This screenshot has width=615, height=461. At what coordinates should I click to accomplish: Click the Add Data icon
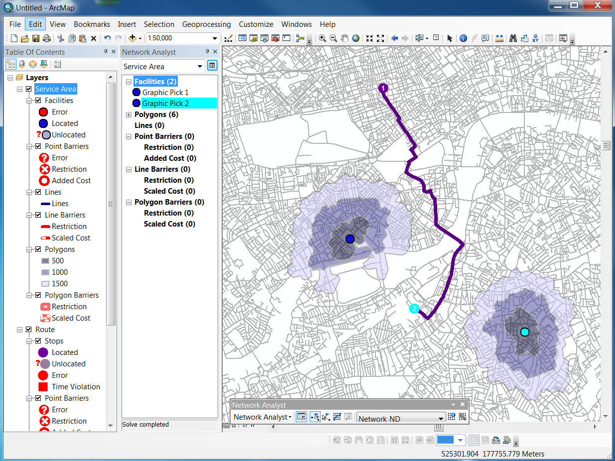click(132, 38)
